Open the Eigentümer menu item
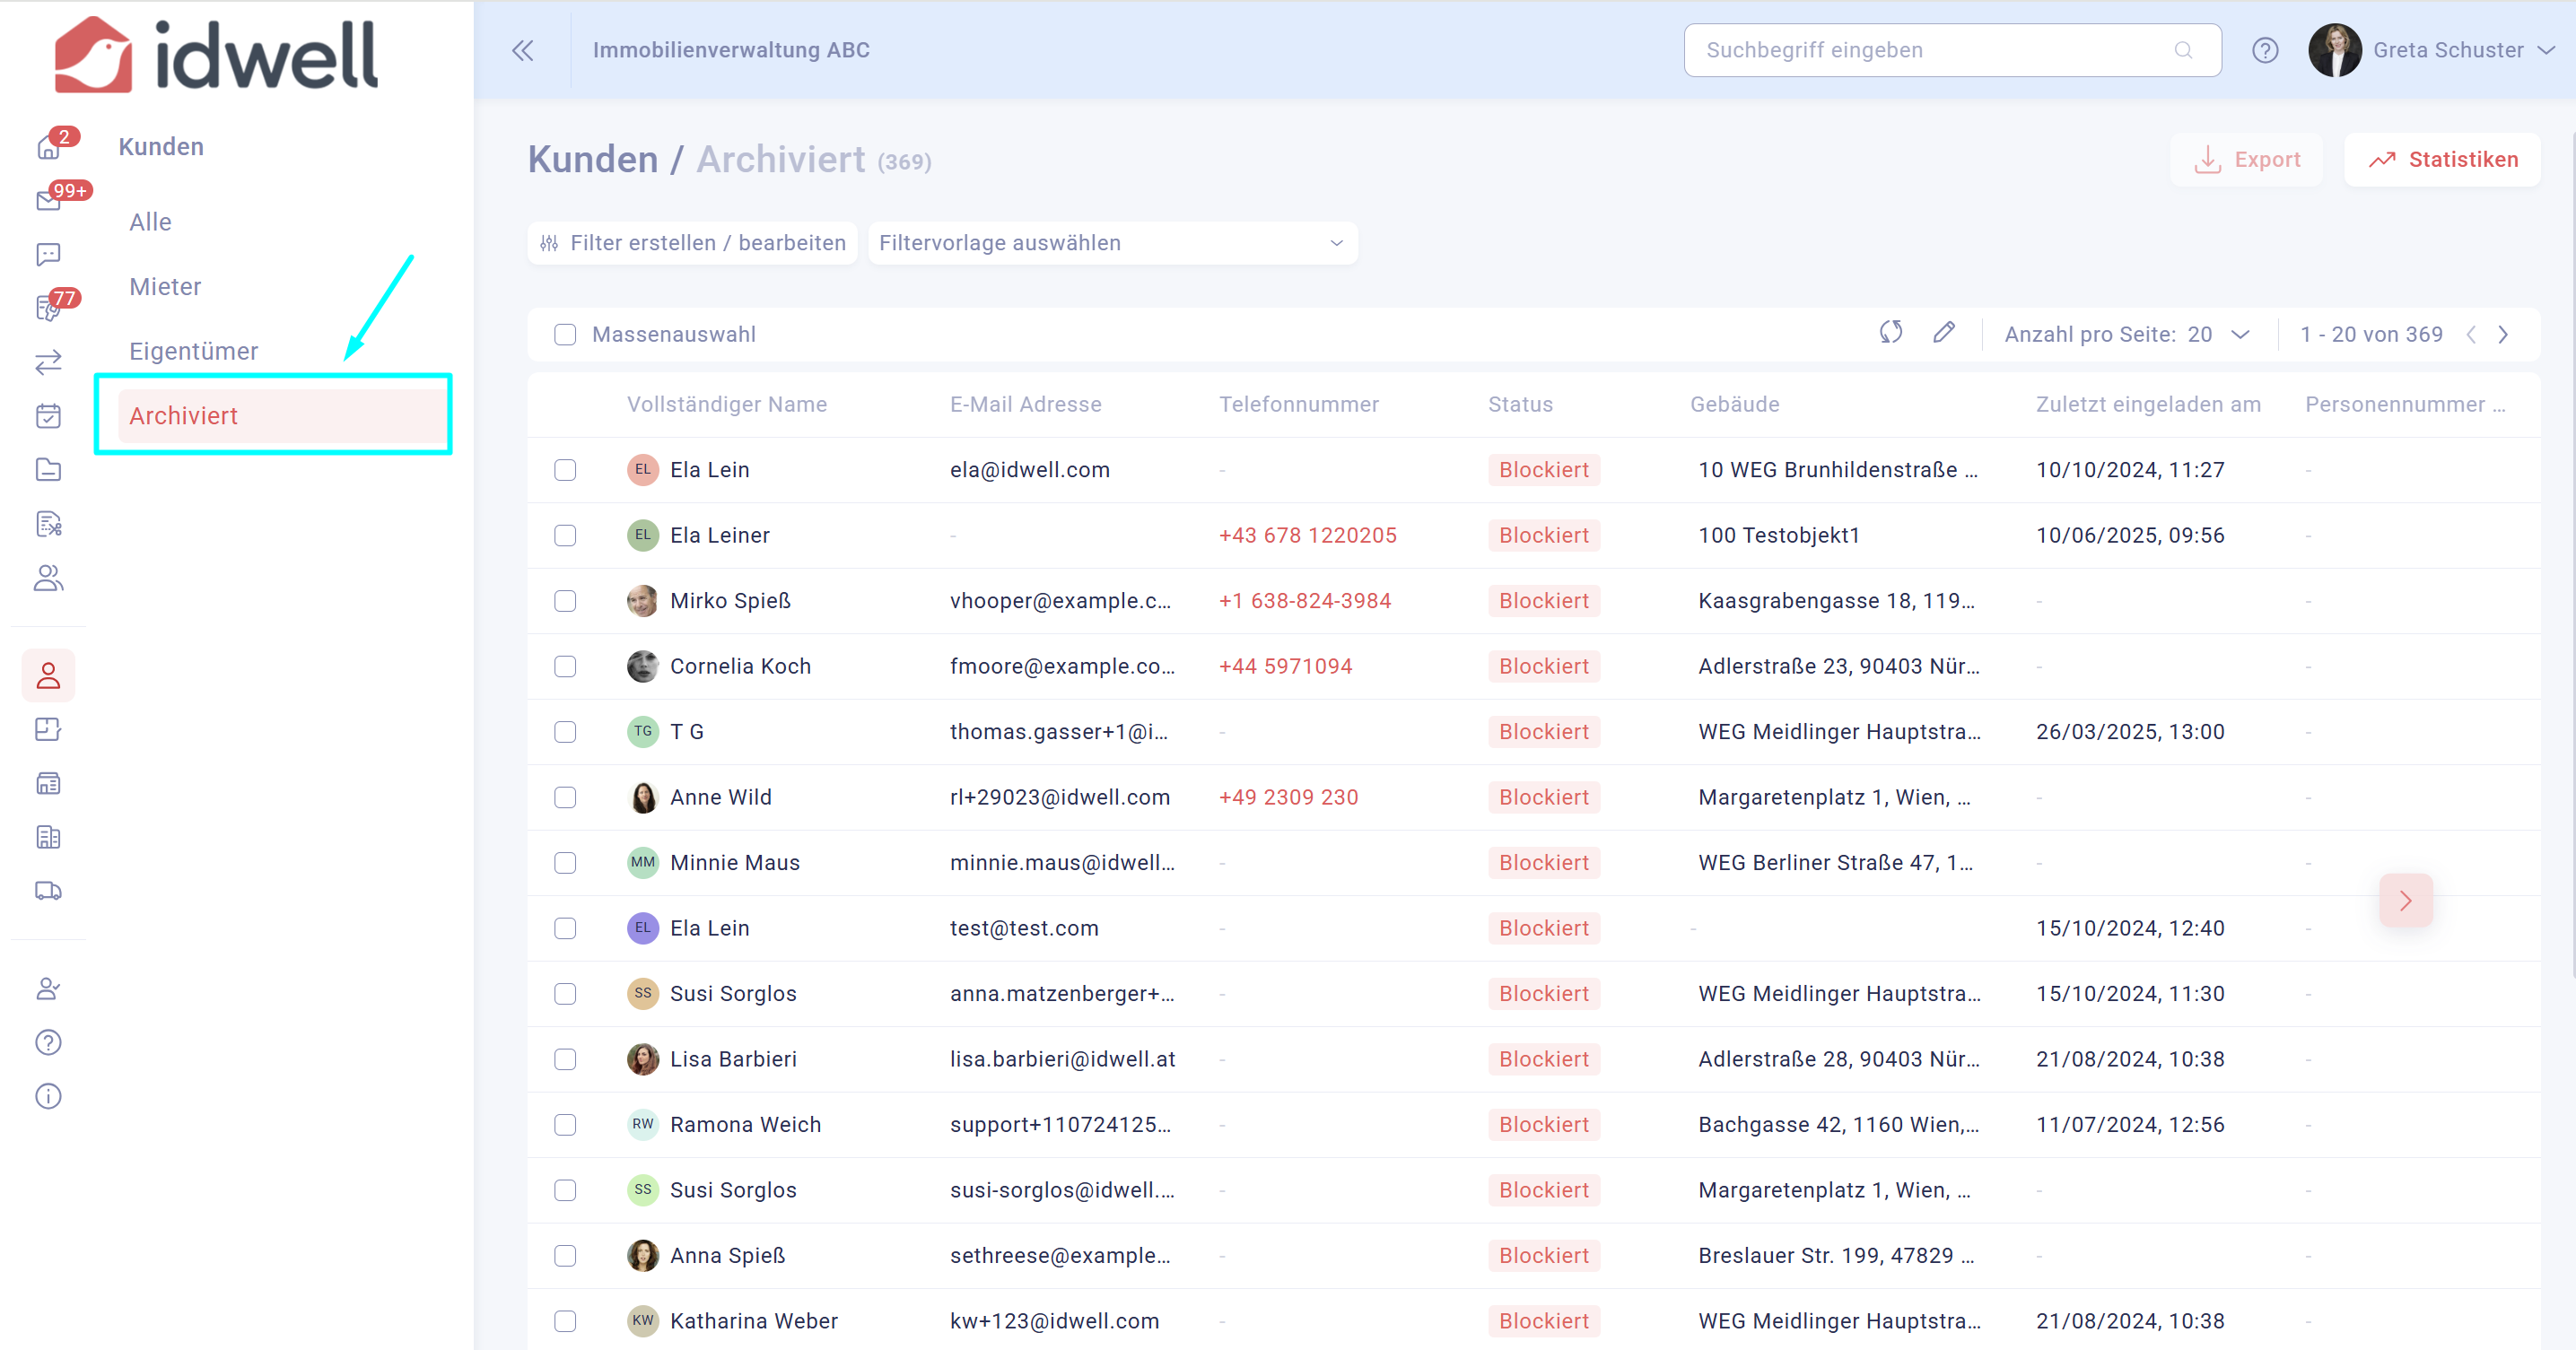Viewport: 2576px width, 1350px height. point(193,351)
